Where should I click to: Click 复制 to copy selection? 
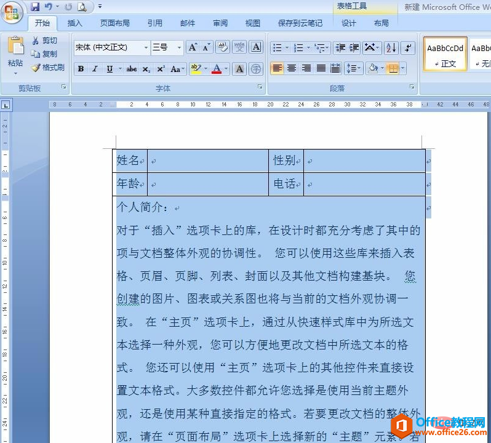coord(45,54)
